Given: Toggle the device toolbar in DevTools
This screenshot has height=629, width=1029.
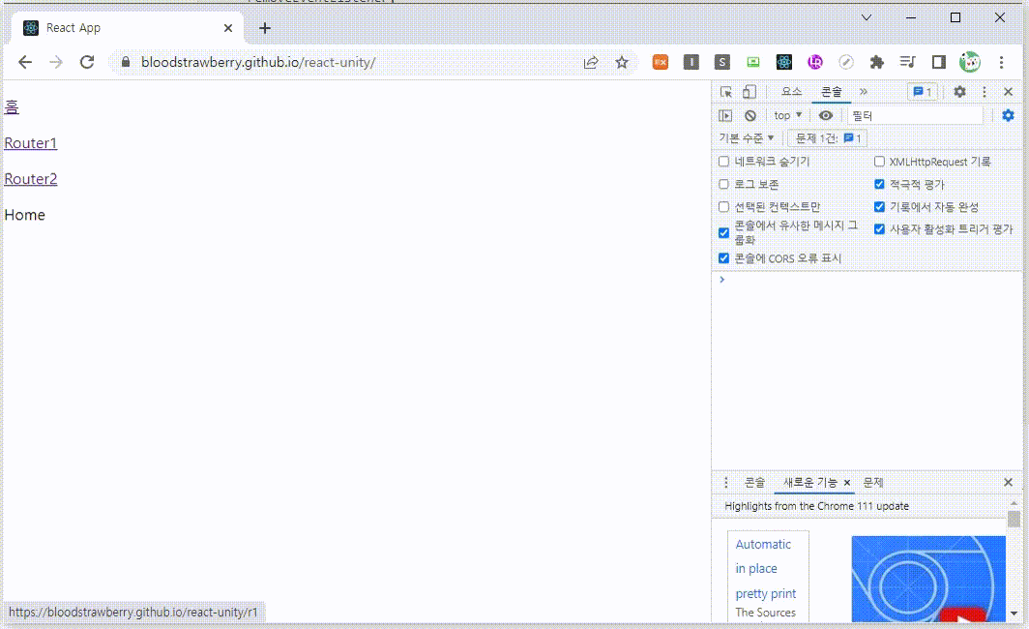Looking at the screenshot, I should pyautogui.click(x=749, y=92).
